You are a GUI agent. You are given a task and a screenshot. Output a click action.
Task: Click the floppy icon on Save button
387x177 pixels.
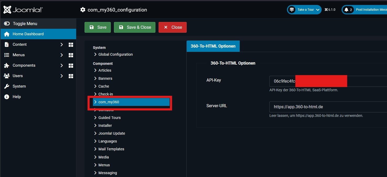[91, 27]
